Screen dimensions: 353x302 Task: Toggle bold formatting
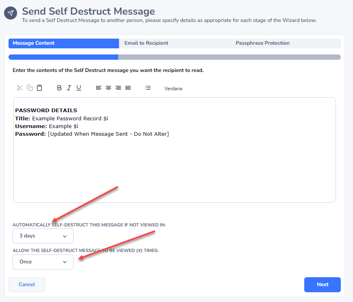[x=59, y=88]
